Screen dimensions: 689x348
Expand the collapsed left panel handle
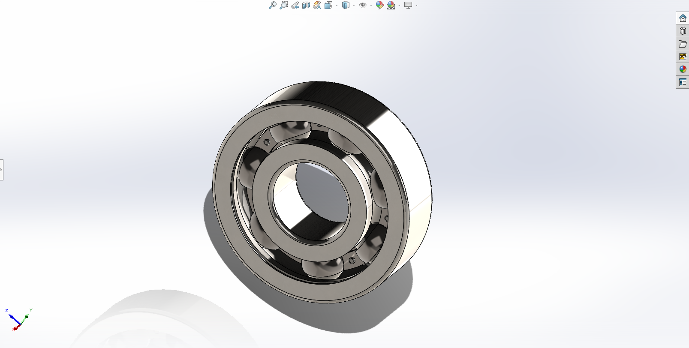click(x=1, y=170)
